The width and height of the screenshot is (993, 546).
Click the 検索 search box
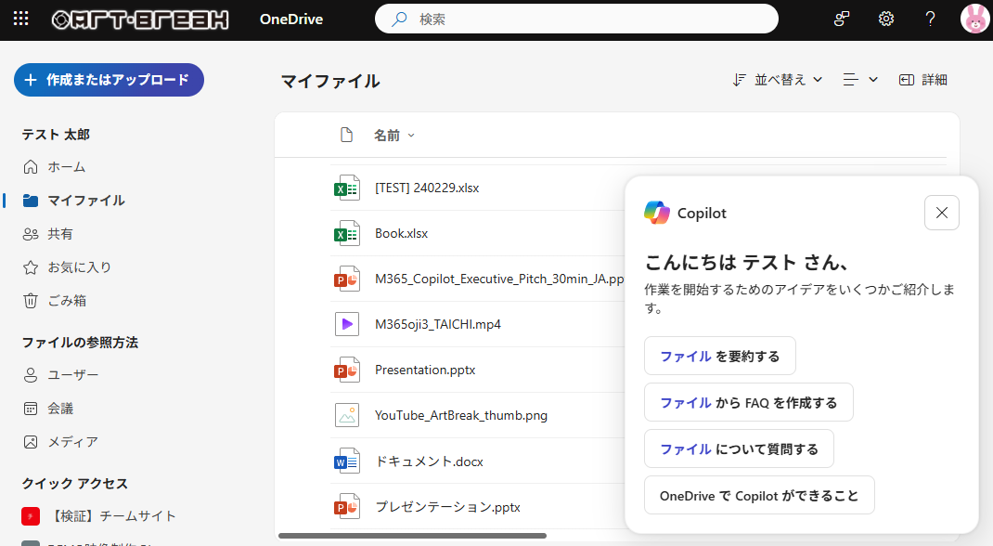coord(575,19)
